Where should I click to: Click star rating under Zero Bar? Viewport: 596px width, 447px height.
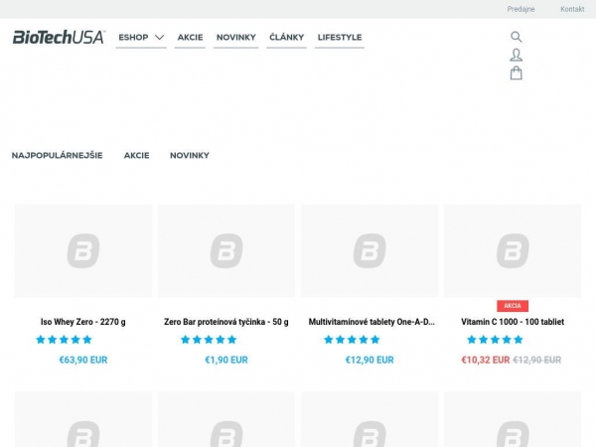click(x=209, y=340)
